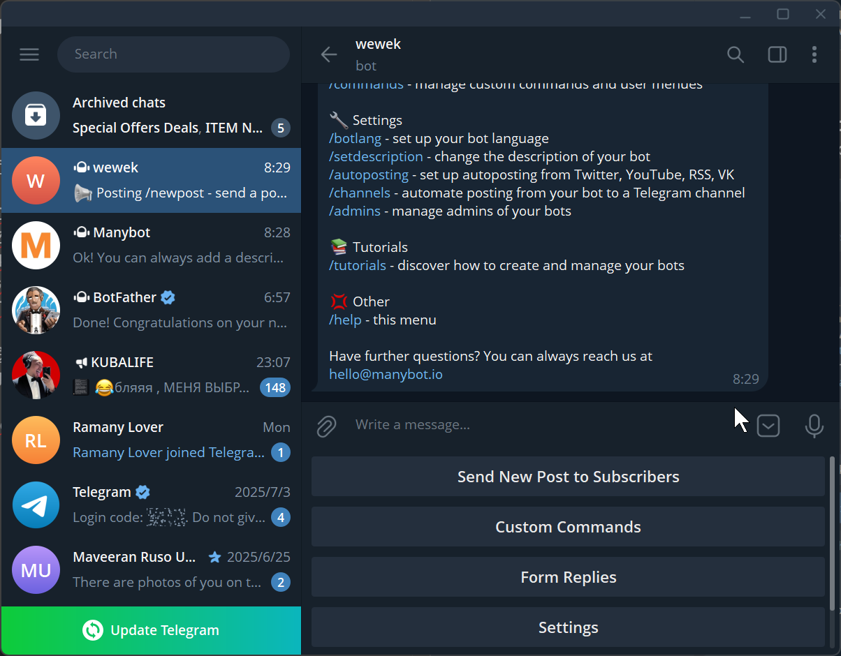The image size is (841, 656).
Task: Focus the Search field
Action: pos(173,54)
